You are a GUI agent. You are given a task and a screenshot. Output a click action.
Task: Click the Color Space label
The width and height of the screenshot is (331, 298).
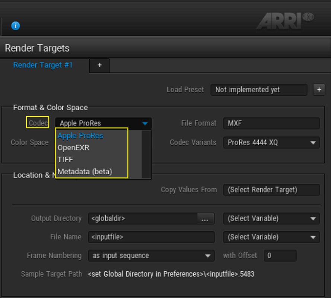pyautogui.click(x=30, y=143)
